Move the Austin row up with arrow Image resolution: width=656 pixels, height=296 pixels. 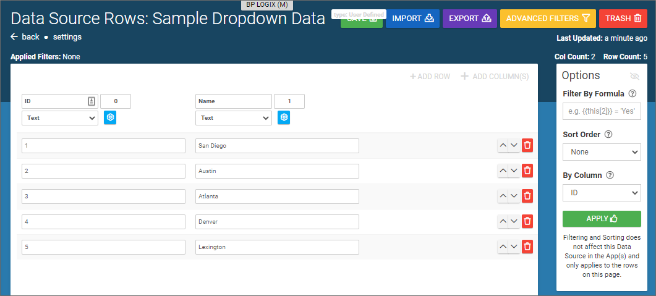(503, 171)
